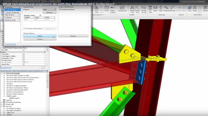Select the By Face opening tool
The image size is (208, 116).
[x=151, y=9]
